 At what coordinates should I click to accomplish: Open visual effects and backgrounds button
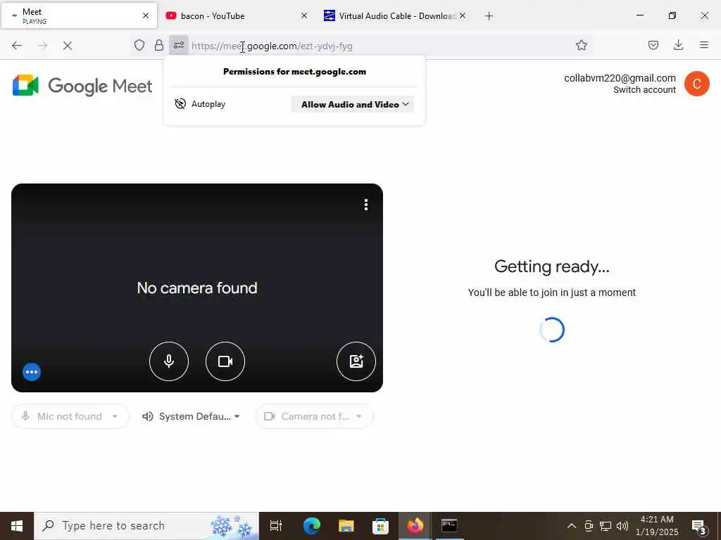point(356,361)
